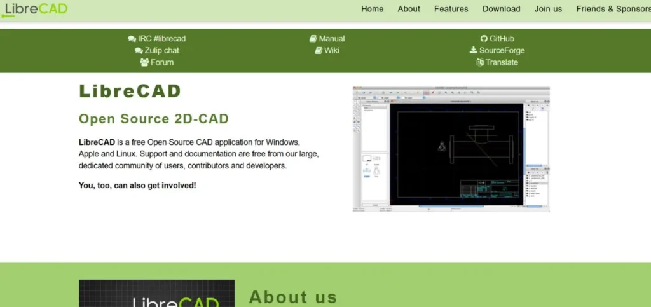Click the SourceForge download icon
The image size is (651, 307).
(473, 50)
